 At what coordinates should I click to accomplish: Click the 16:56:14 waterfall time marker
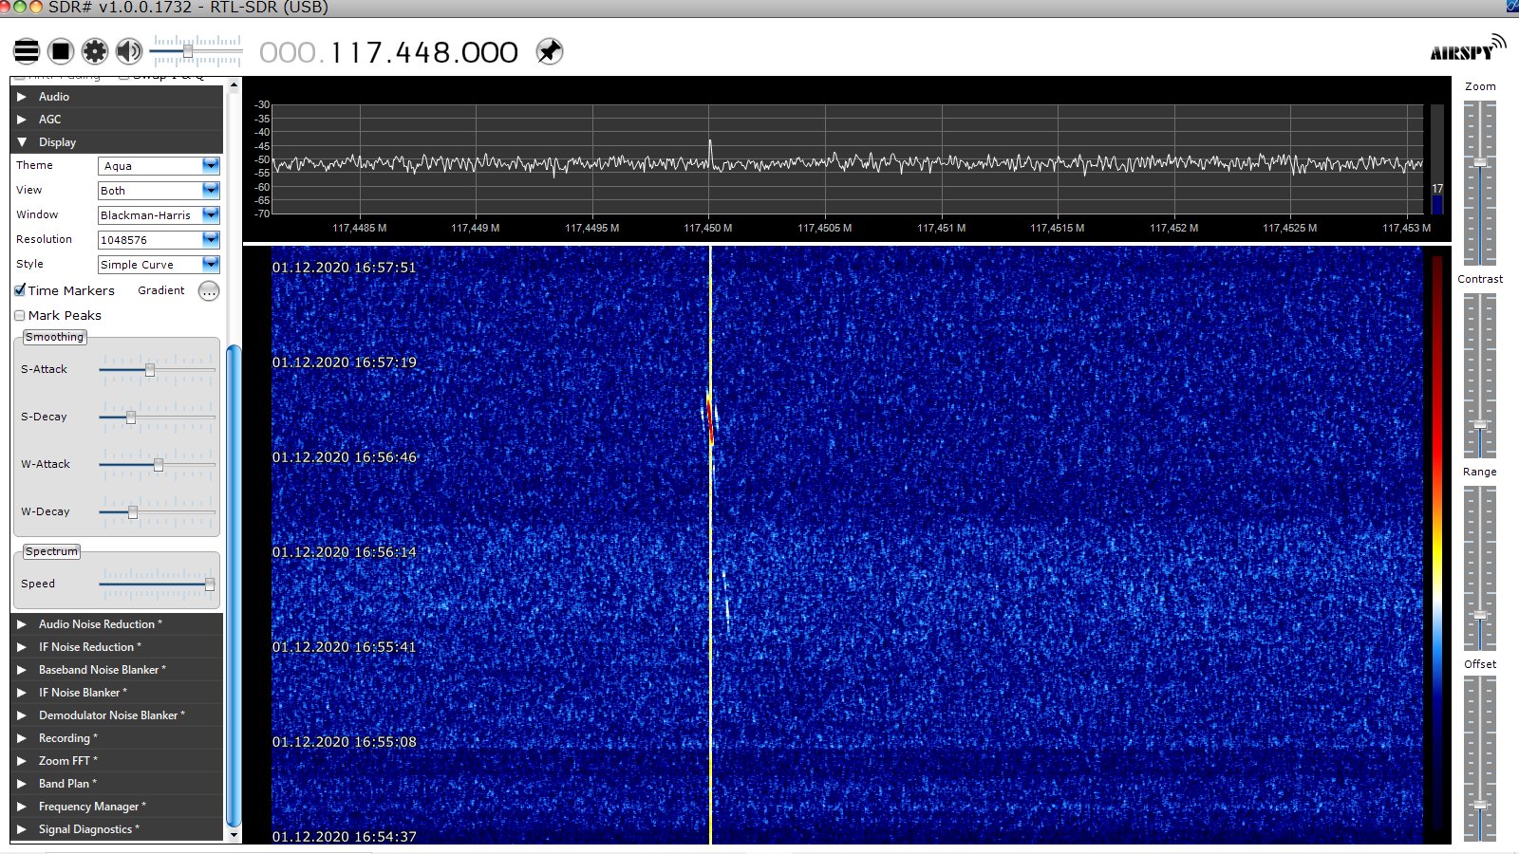click(345, 552)
